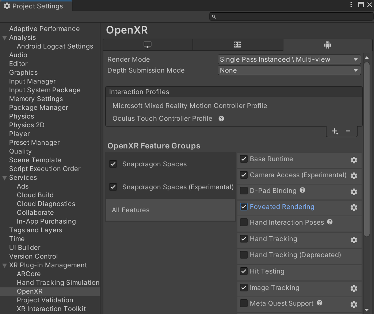Enable Hand Interaction Poses checkbox
The image size is (374, 314).
(244, 222)
